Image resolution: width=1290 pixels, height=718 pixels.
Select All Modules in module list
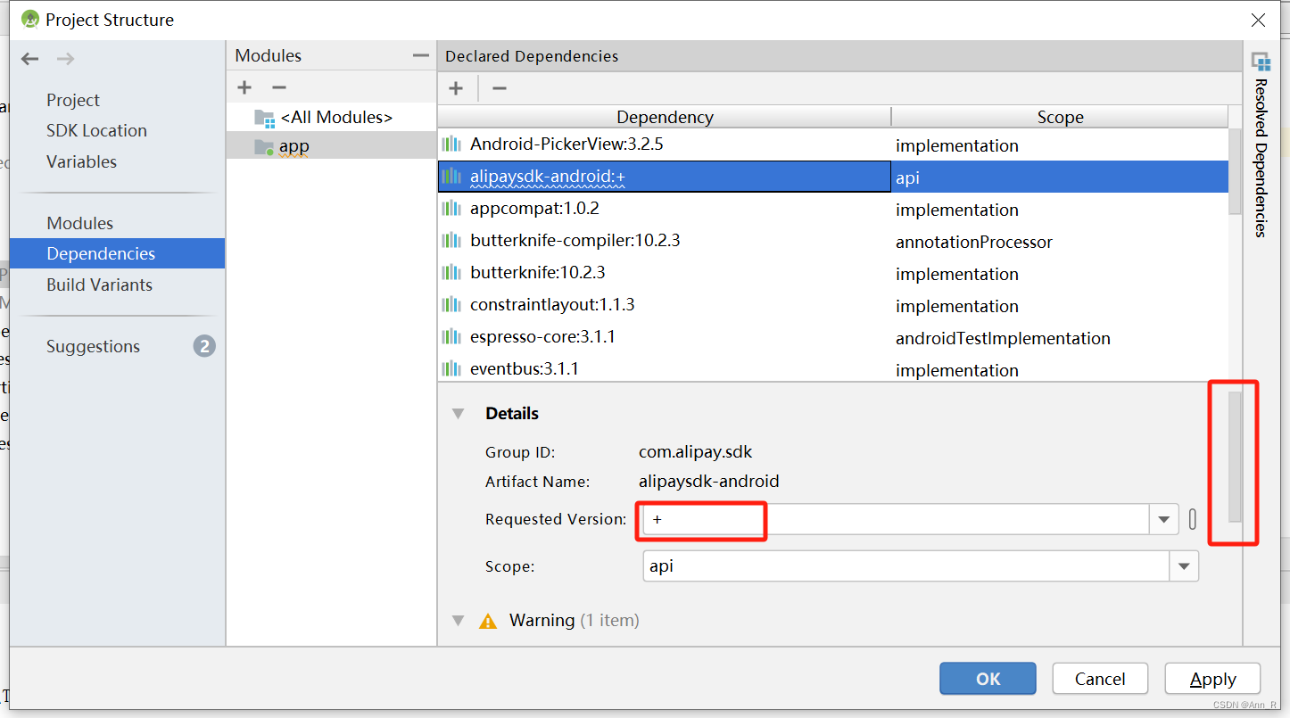point(331,117)
